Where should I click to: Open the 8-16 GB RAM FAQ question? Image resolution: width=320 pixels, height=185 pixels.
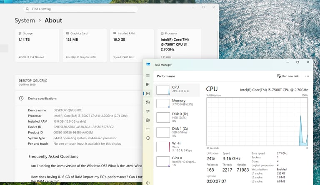point(86,179)
